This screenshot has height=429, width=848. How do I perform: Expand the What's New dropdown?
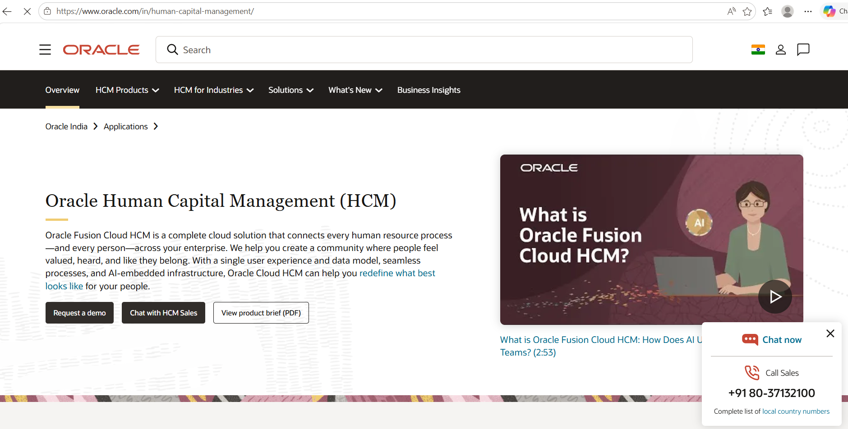(355, 90)
